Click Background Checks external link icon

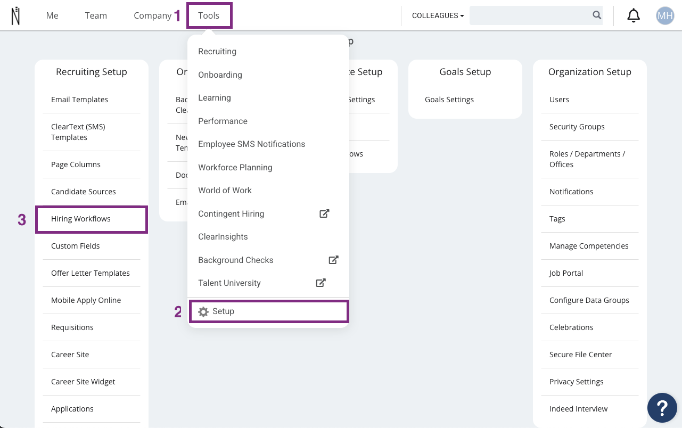coord(333,260)
